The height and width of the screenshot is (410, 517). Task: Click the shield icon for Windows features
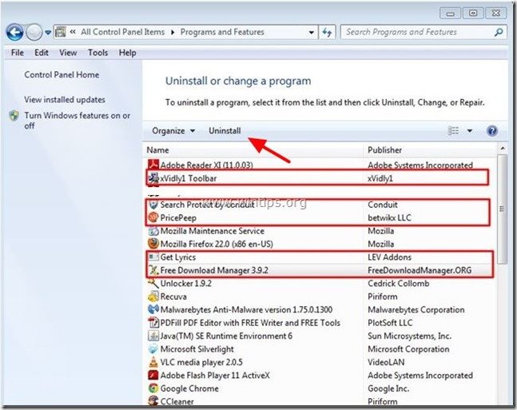pyautogui.click(x=14, y=116)
